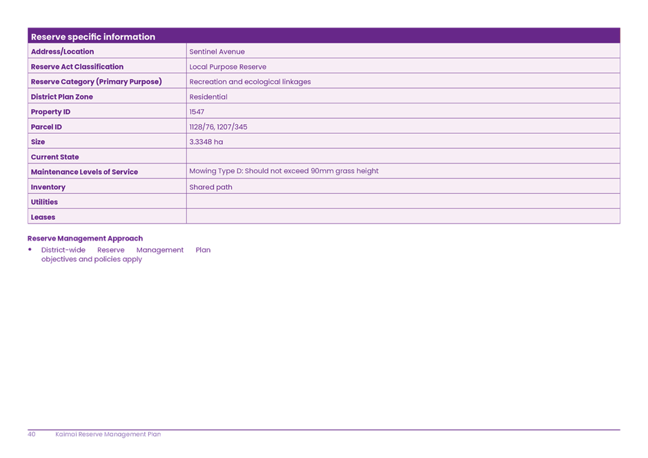Click 'Recreation and ecological linkages' value

(250, 81)
